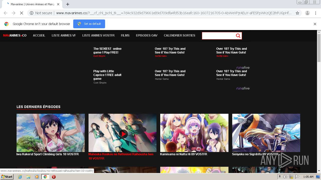Open the media player taskbar icon
The image size is (321, 180).
pyautogui.click(x=37, y=177)
